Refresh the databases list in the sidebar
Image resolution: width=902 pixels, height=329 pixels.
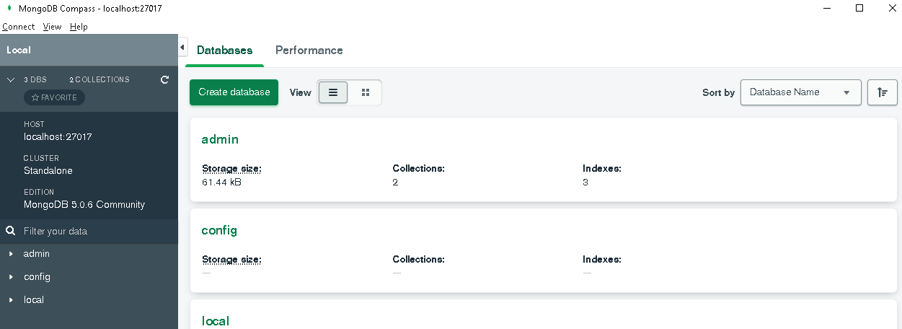(x=164, y=80)
